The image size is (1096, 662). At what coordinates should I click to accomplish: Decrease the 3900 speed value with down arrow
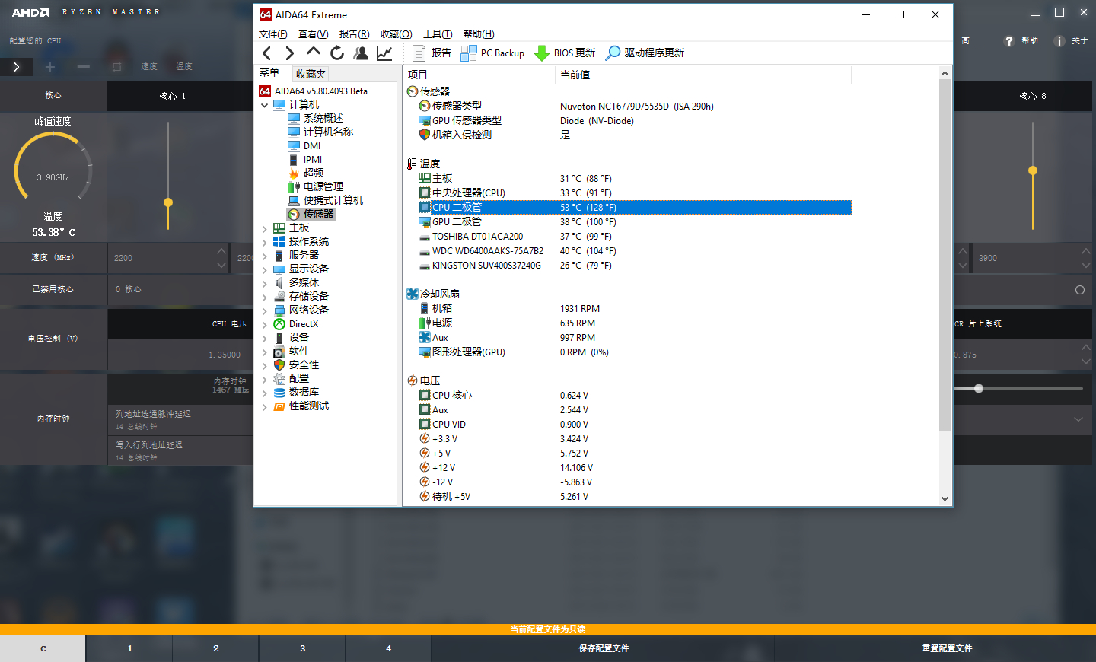tap(1086, 266)
